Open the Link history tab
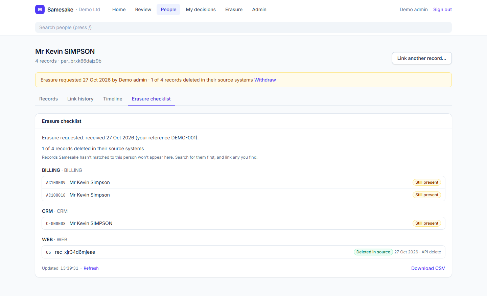Viewport: 487px width, 296px height. coord(80,99)
